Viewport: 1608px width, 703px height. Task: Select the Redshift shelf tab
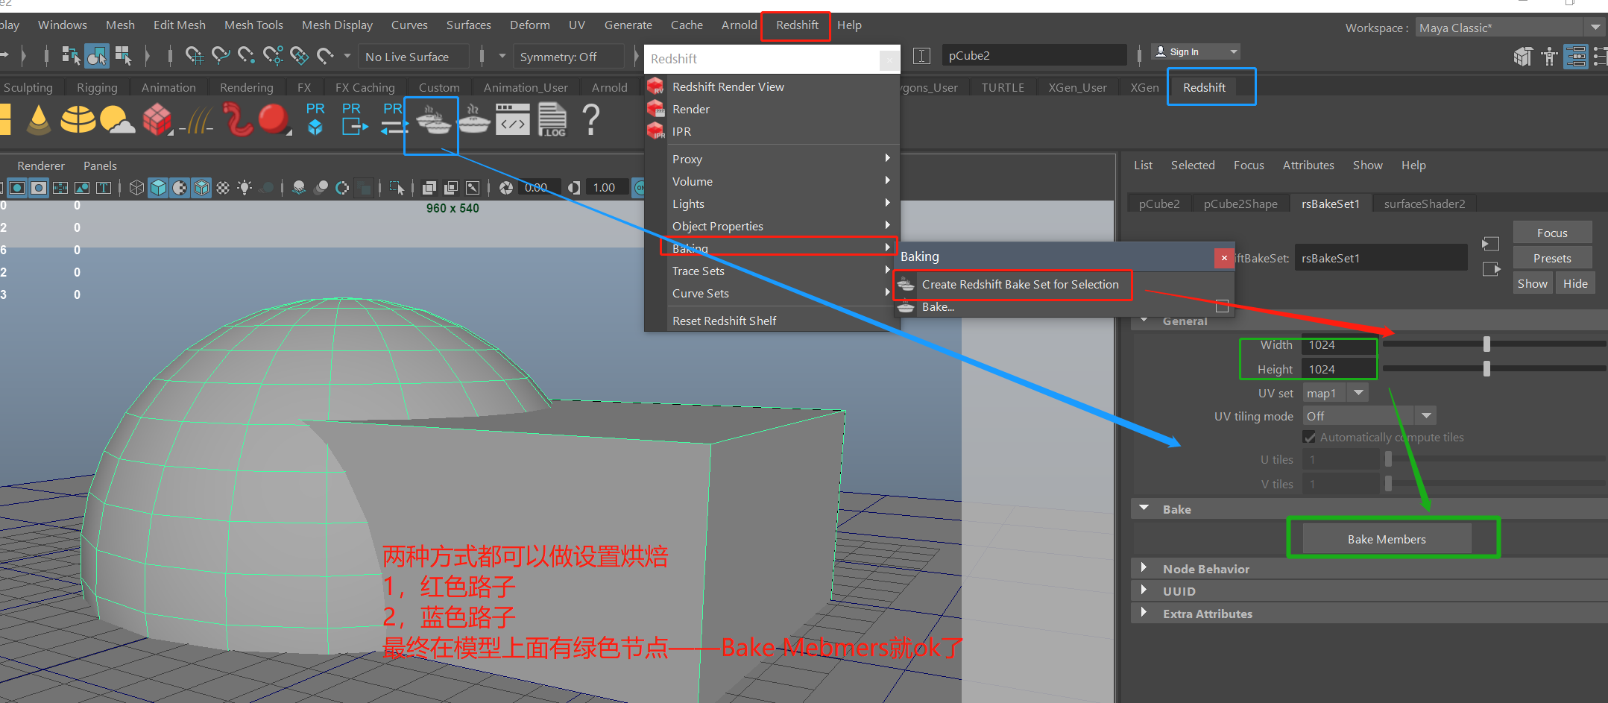[x=1204, y=87]
